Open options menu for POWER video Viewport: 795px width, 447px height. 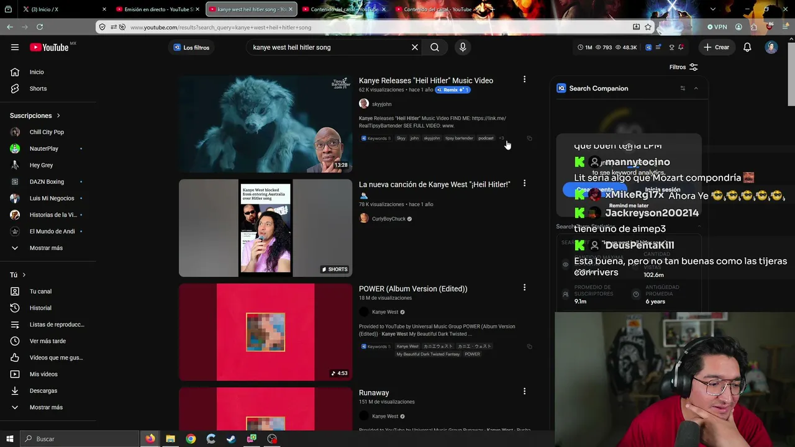[524, 287]
